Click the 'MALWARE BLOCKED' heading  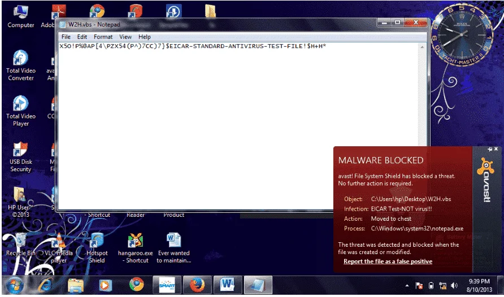tap(381, 160)
